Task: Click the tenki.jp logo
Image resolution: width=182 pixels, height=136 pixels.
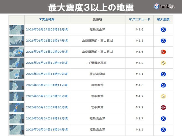Action: [164, 6]
